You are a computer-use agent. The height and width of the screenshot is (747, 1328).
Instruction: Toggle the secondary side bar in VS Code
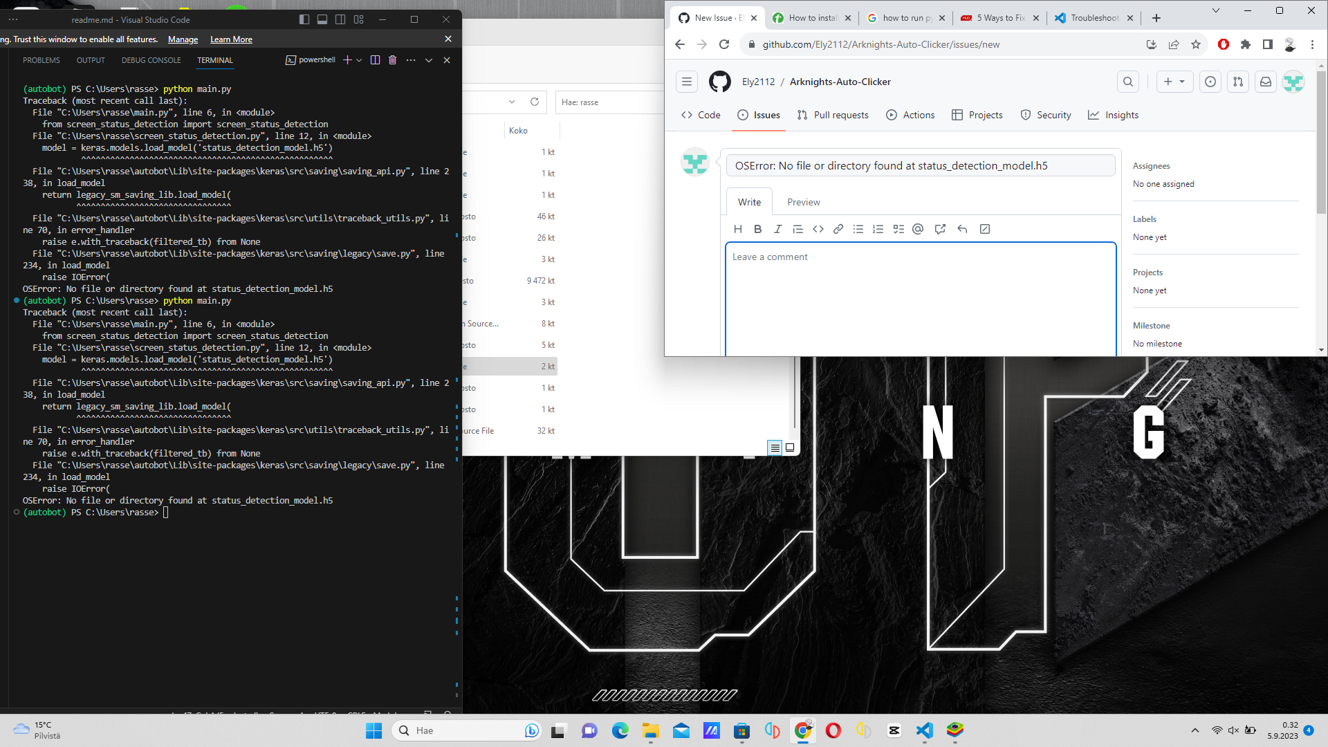340,19
